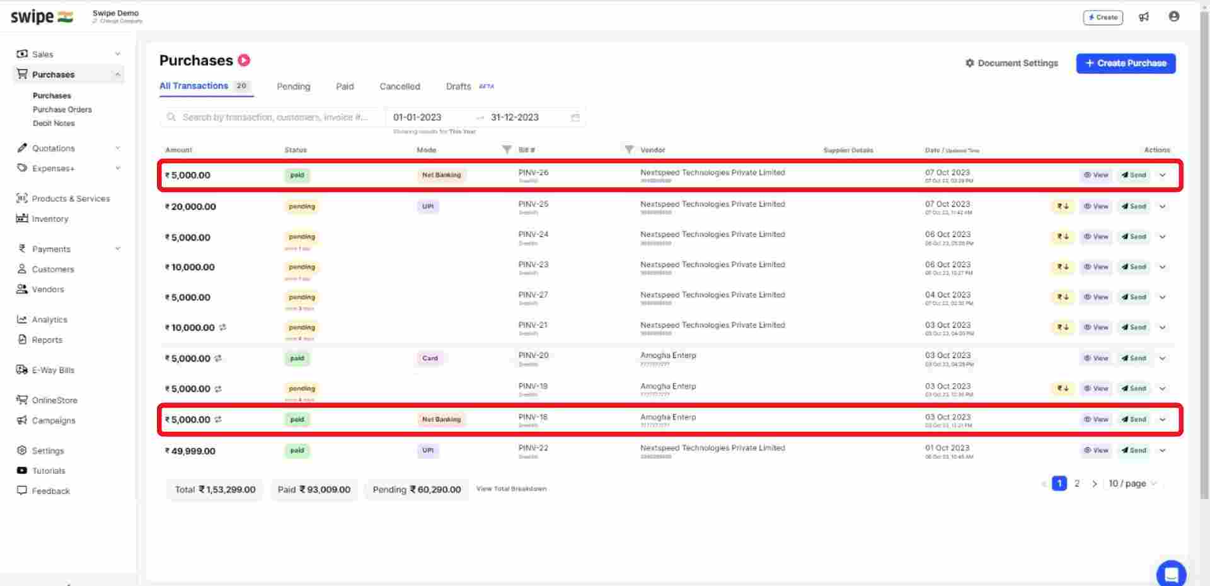The width and height of the screenshot is (1210, 586).
Task: Click the announcements megaphone icon in header
Action: (x=1144, y=17)
